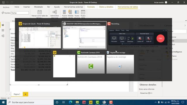Click the Redo arrow in title bar
Viewport: 187px width, 105px height.
tap(12, 2)
